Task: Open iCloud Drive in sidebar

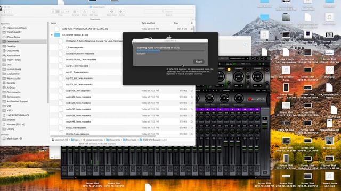Action: pos(13,37)
